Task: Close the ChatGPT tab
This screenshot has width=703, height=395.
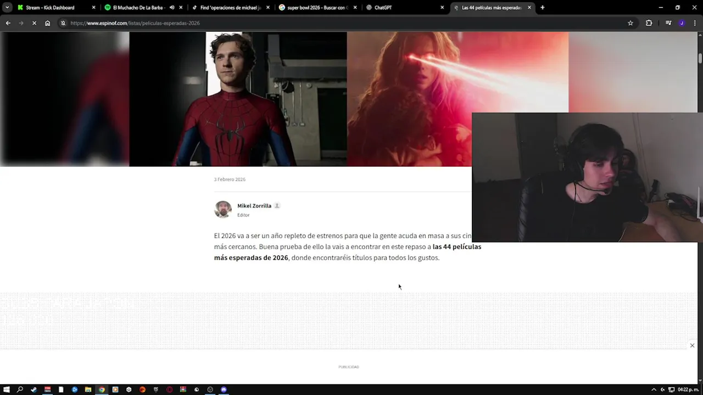Action: (x=442, y=8)
